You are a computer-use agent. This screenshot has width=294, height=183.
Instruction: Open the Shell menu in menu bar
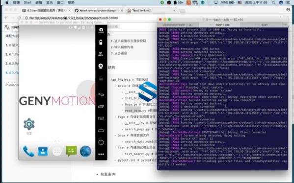tap(27, 2)
